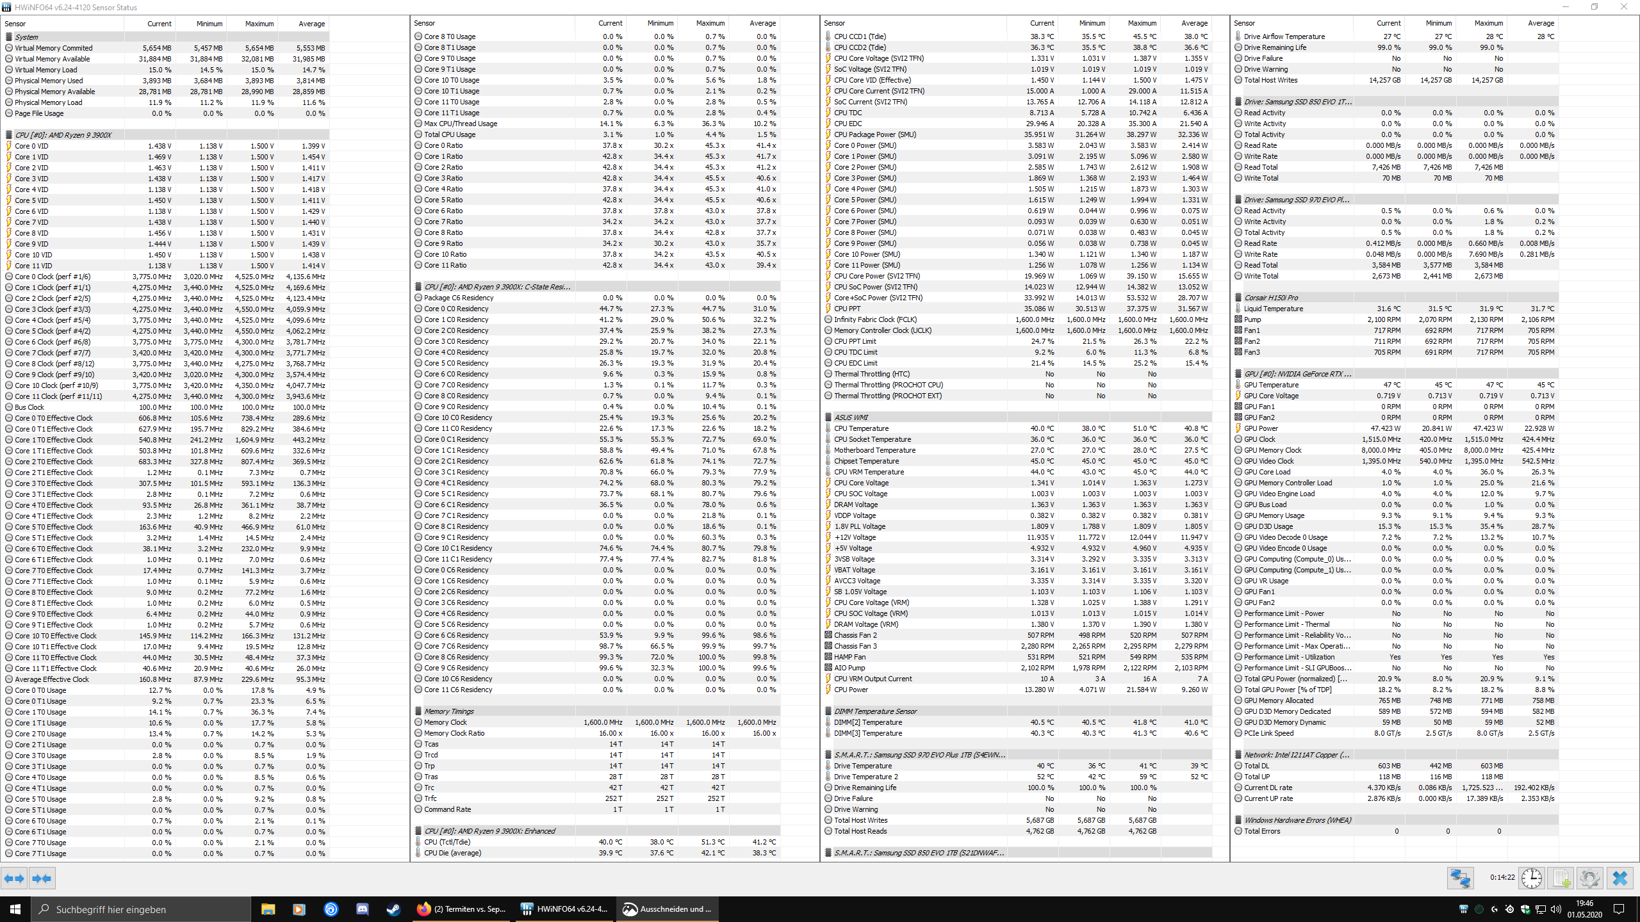Open sensor settings gear icon
Screen dimensions: 1640x922
tap(1589, 878)
